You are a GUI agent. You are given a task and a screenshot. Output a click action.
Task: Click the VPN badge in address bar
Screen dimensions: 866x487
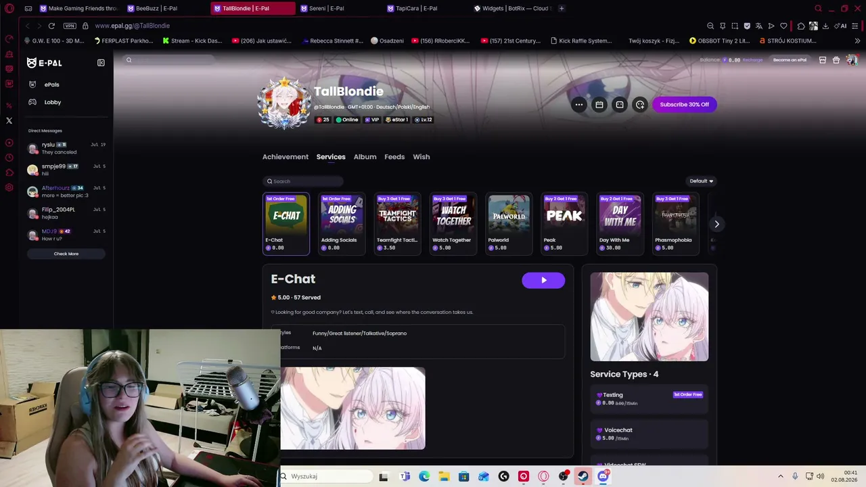70,26
